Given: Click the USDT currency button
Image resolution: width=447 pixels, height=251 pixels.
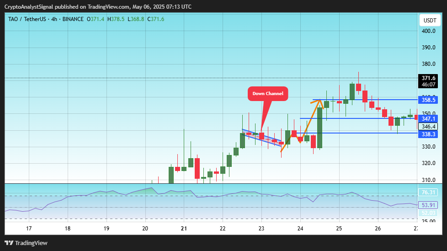Looking at the screenshot, I should (430, 20).
